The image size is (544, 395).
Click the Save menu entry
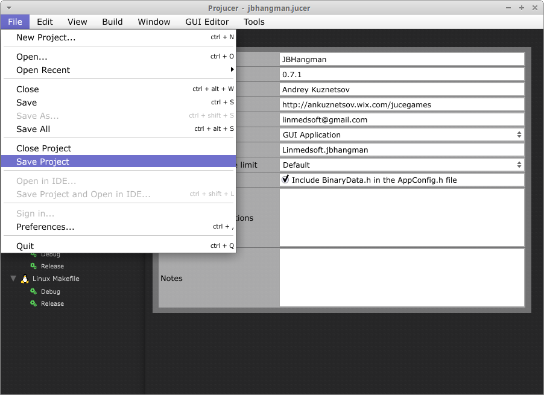pos(119,103)
